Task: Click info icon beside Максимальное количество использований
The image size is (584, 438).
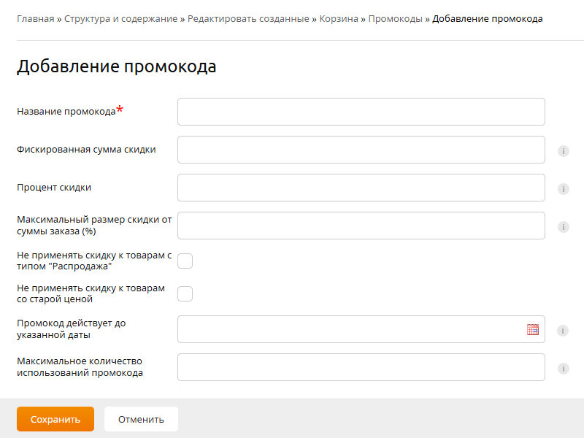Action: point(563,369)
